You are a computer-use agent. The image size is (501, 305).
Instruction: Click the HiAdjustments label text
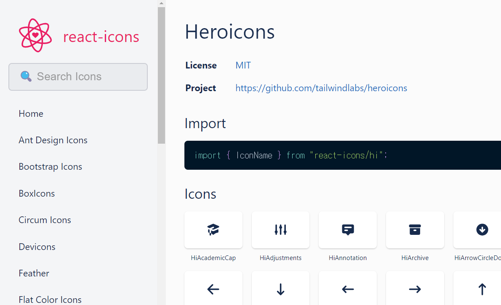(280, 258)
